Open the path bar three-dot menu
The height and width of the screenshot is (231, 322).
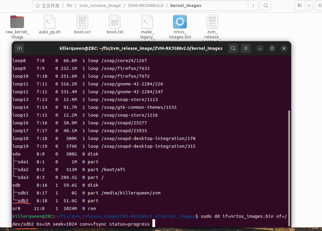click(x=254, y=6)
